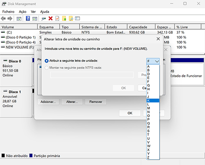Click the connect drive toolbar icon

pyautogui.click(x=44, y=19)
